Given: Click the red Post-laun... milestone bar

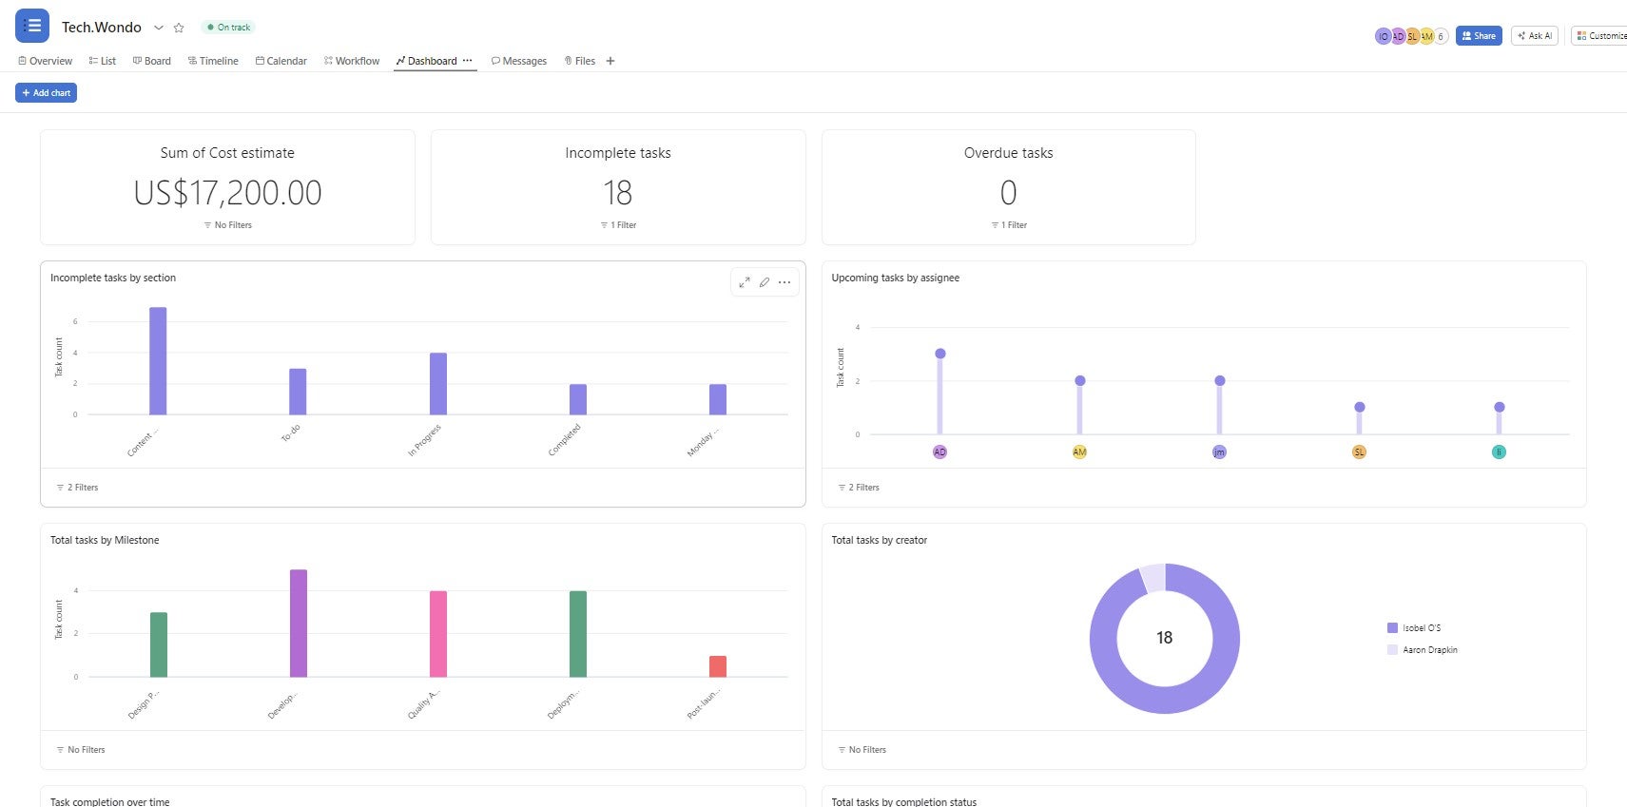Looking at the screenshot, I should pos(718,666).
